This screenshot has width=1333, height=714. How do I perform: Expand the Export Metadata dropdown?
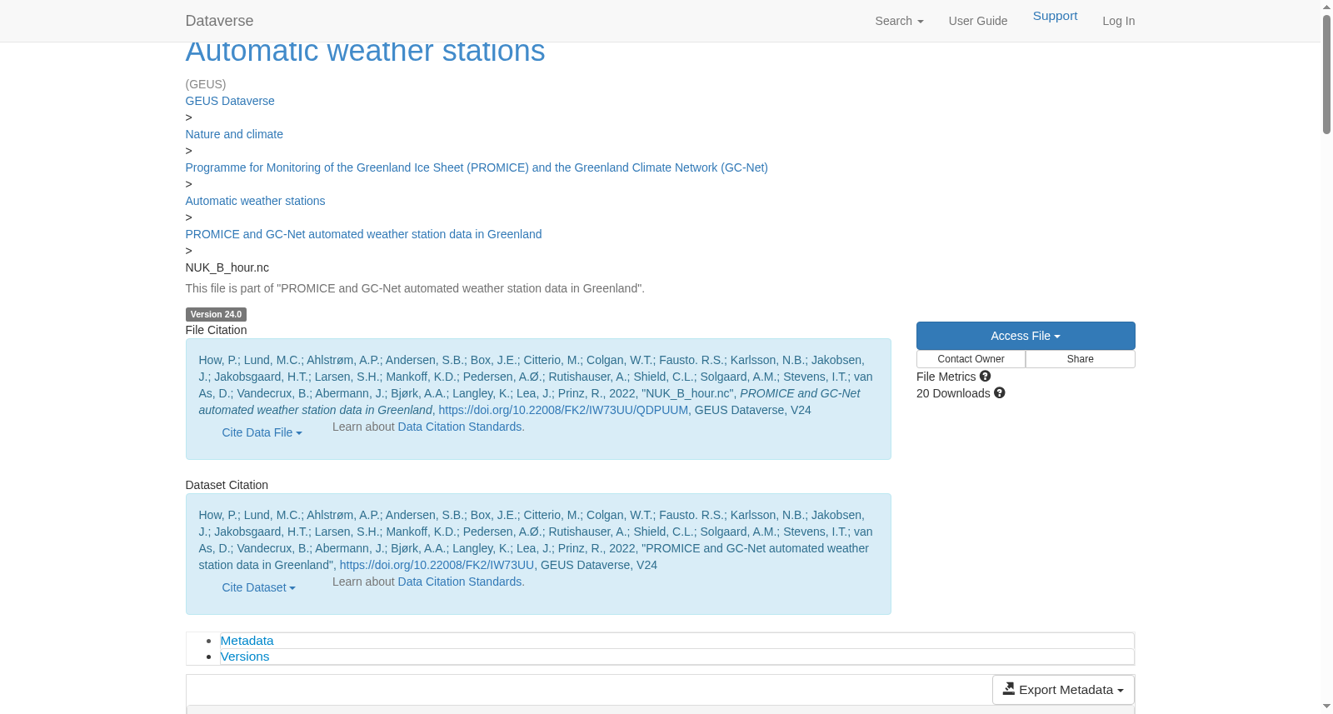point(1063,690)
